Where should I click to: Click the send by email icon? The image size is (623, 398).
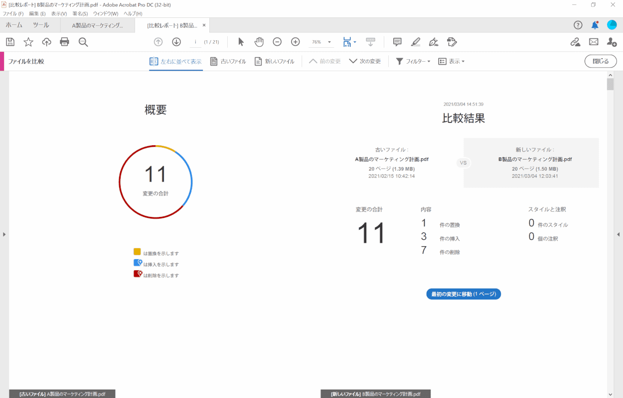click(594, 42)
